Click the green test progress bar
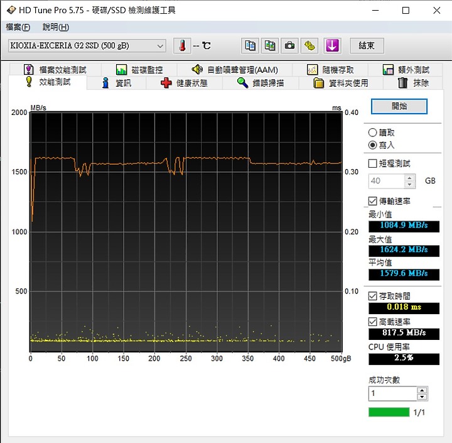452x443 pixels. 389,412
